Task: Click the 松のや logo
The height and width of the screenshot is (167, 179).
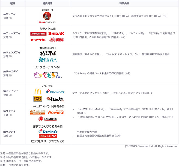Action: click(55, 99)
